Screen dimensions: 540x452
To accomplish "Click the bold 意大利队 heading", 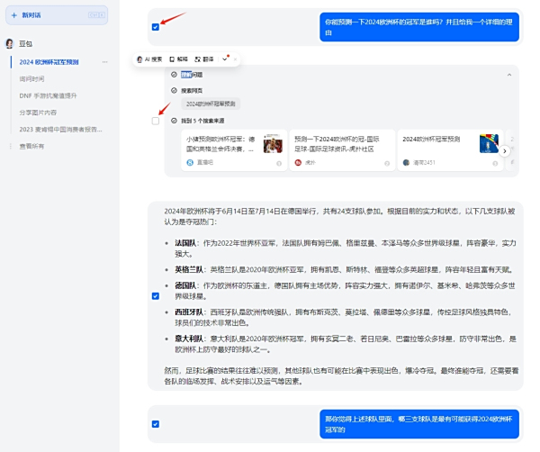I will pos(189,339).
